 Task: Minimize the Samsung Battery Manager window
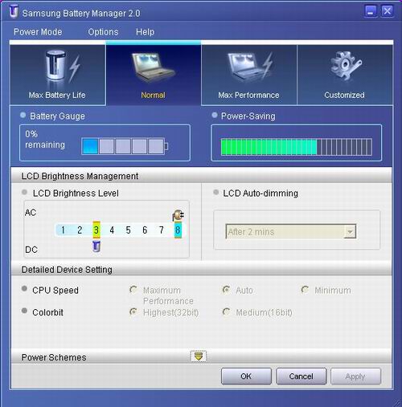[x=371, y=11]
